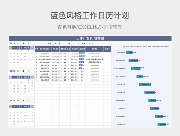
Task: Click the empty star in row 9
Action: coord(61,77)
